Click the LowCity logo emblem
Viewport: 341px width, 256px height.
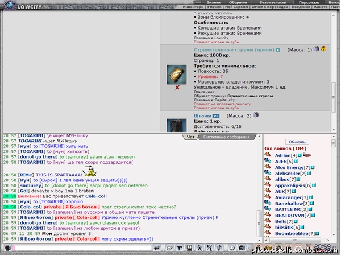9,5
